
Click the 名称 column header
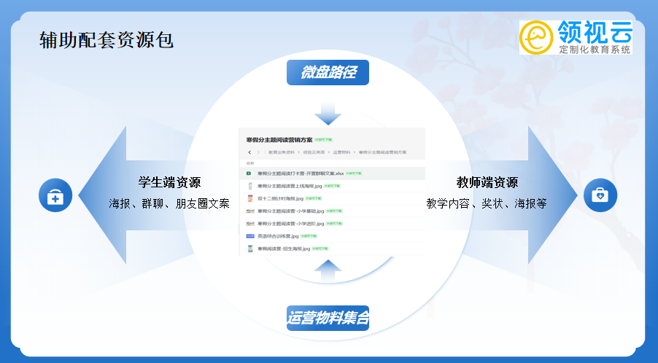[x=250, y=163]
